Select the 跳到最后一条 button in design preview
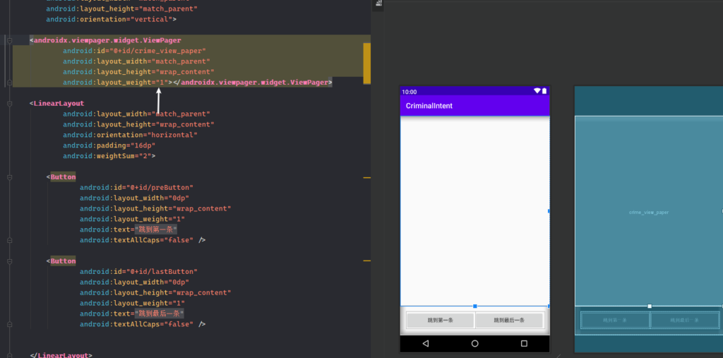The width and height of the screenshot is (723, 358). point(510,320)
